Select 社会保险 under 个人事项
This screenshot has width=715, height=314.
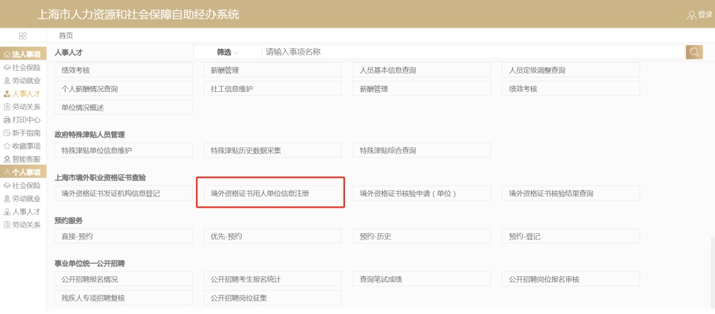(x=23, y=186)
